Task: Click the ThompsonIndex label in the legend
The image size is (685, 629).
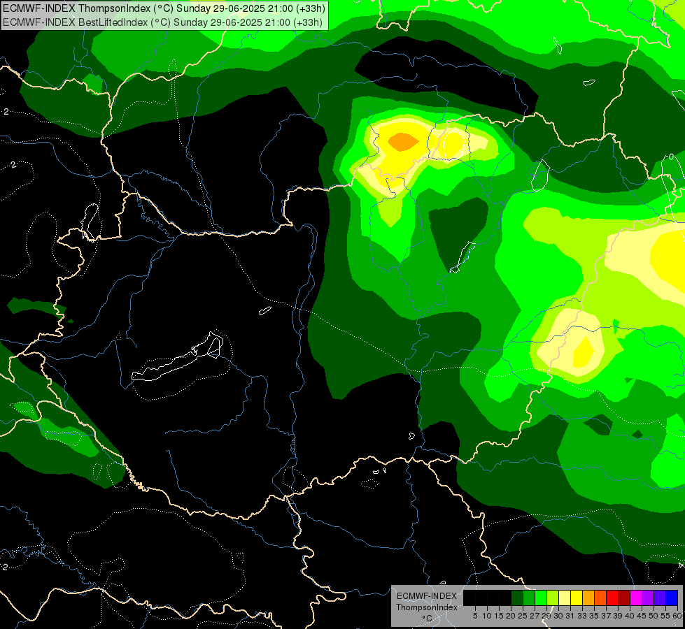Action: coord(427,607)
